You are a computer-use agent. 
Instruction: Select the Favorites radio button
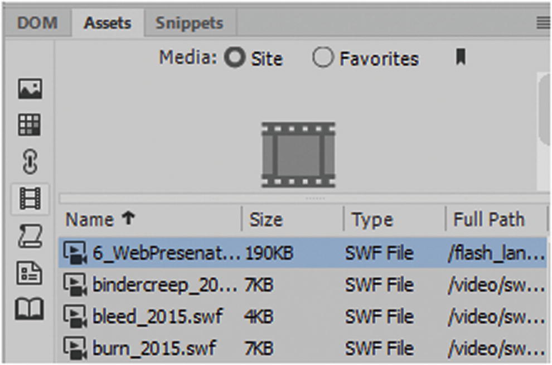pos(323,58)
